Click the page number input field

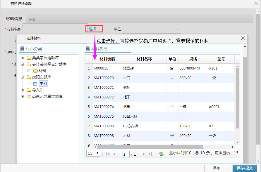(126, 154)
